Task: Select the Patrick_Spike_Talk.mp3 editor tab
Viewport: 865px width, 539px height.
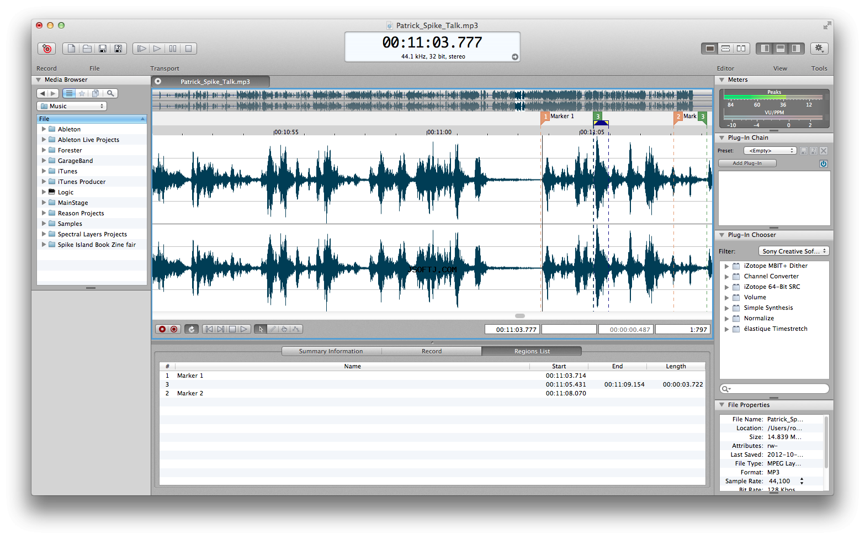Action: [215, 82]
